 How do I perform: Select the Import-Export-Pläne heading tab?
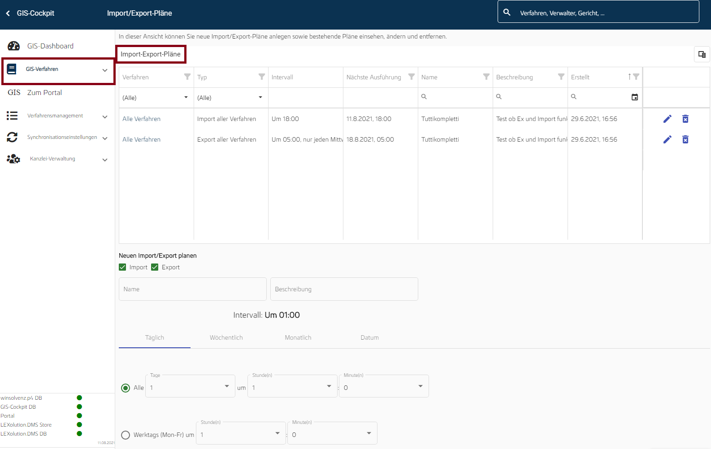pos(151,54)
